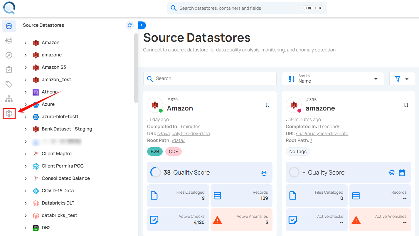Viewport: 419px width, 236px height.
Task: Open the Sort by Name dropdown
Action: [x=333, y=79]
